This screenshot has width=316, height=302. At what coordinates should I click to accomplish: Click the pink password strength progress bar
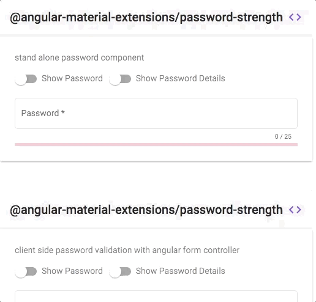[156, 144]
